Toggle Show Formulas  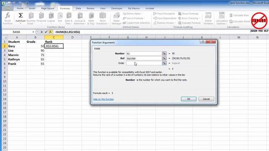[x=188, y=13]
